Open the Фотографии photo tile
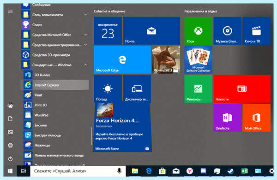The height and width of the screenshot is (180, 277). pyautogui.click(x=166, y=60)
